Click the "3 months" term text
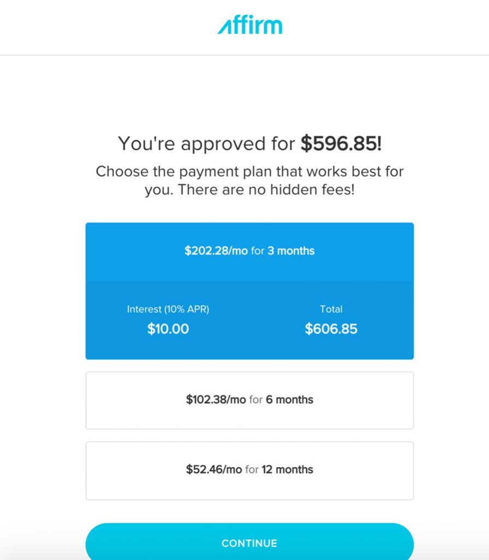Image resolution: width=489 pixels, height=560 pixels. coord(291,251)
